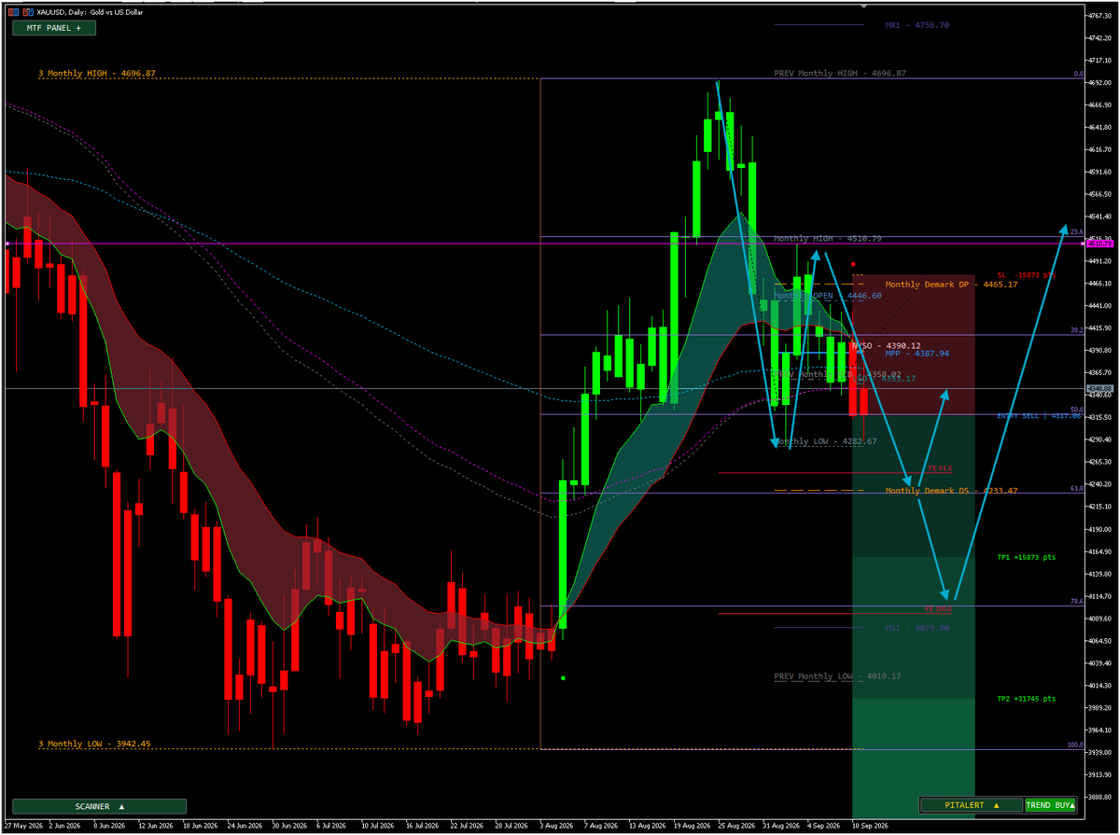Click the TP1 +15873 pts label
Screen dimensions: 1120x835
tap(1026, 557)
